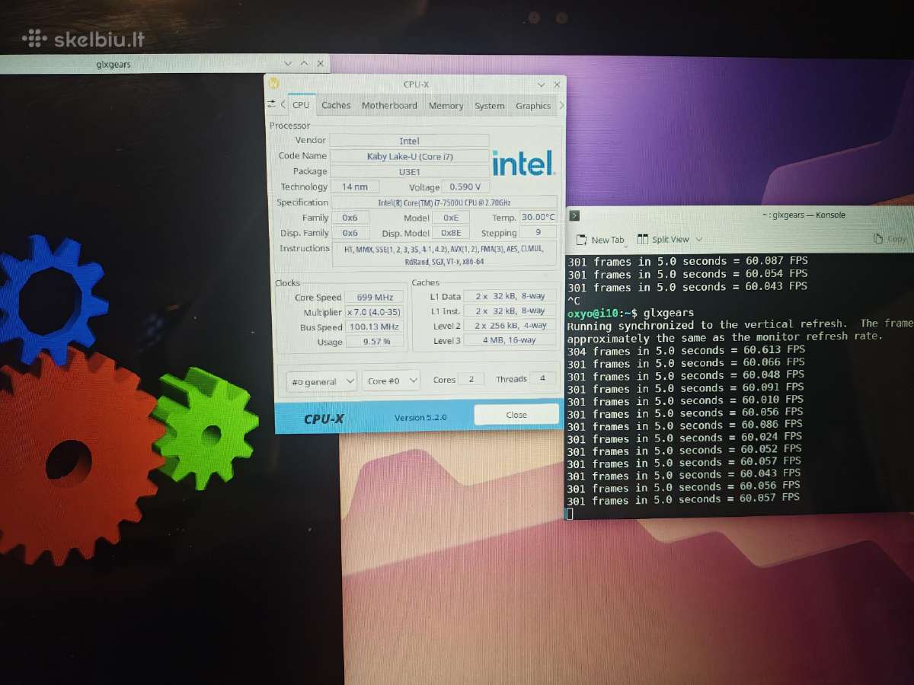Click the terminal line with 60.613 FPS
This screenshot has height=685, width=914.
click(685, 351)
